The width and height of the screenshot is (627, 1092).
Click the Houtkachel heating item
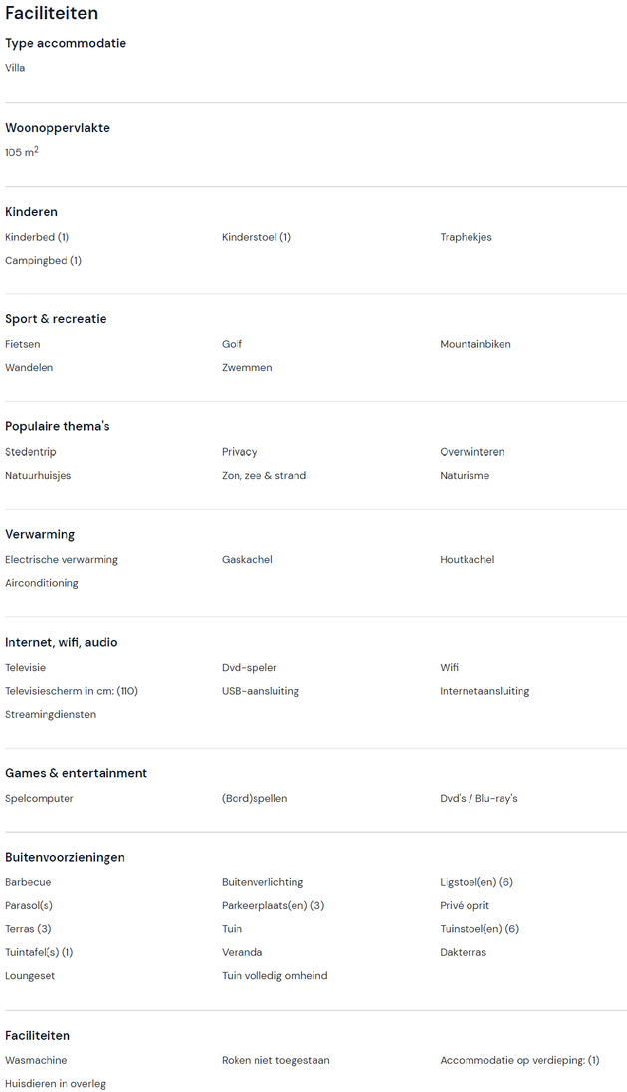(467, 559)
